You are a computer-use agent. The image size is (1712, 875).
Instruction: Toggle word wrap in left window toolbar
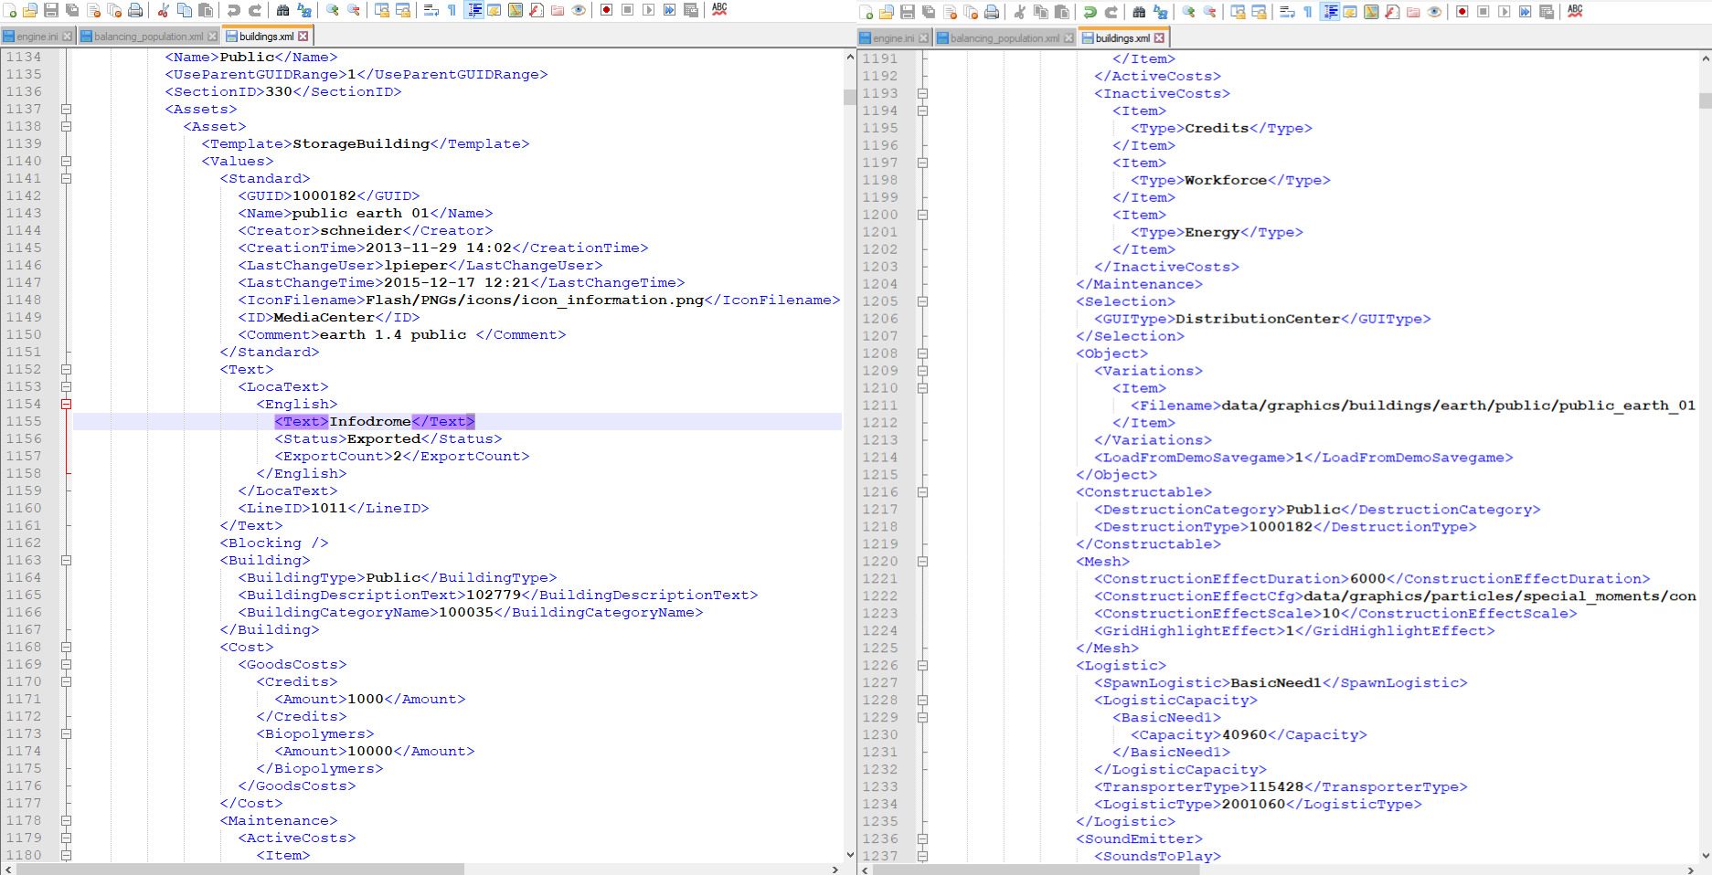point(431,10)
